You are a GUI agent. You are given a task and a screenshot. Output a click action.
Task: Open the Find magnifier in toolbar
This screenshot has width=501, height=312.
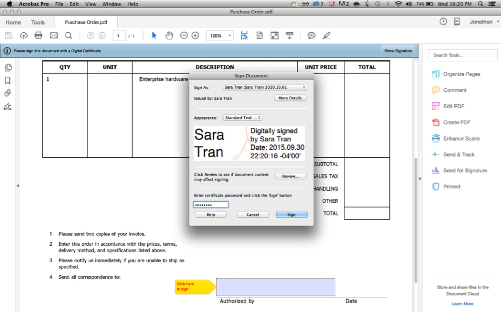click(x=69, y=36)
